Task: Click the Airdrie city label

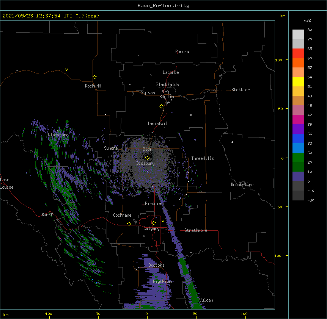Action: [153, 203]
